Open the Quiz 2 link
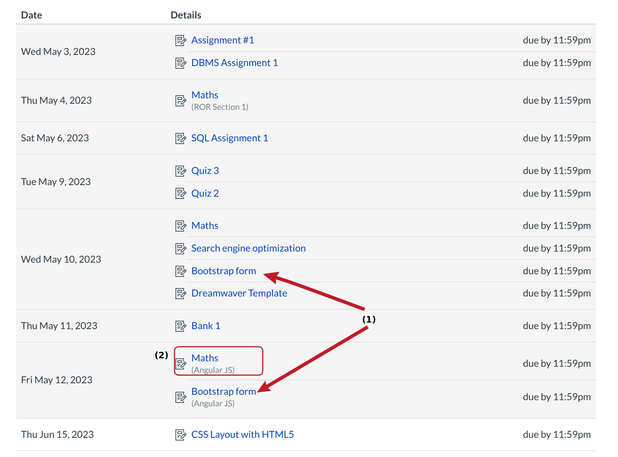 click(205, 194)
